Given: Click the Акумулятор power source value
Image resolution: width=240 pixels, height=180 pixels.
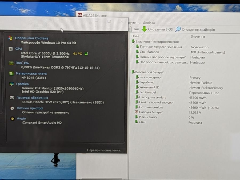Looking at the screenshot, I should click(x=199, y=47).
